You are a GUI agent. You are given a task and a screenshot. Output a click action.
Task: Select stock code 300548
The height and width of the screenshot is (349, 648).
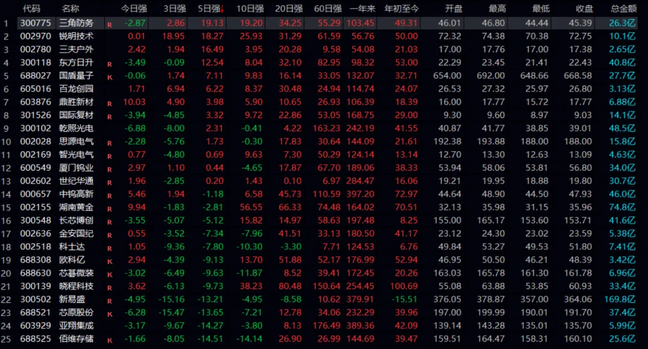[35, 220]
